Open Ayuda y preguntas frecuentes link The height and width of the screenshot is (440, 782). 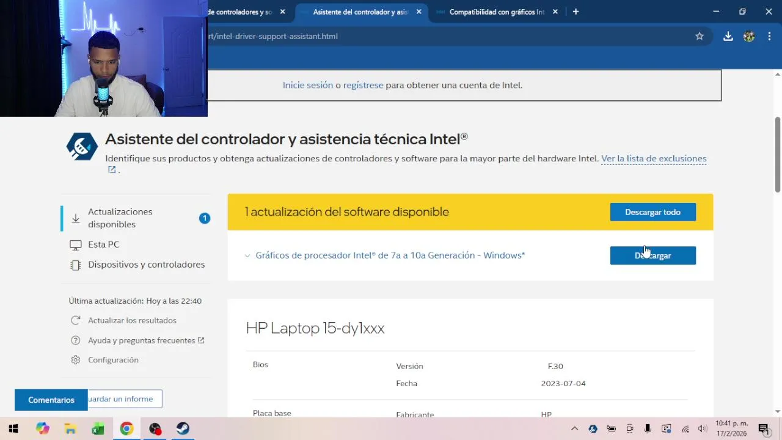(x=145, y=340)
